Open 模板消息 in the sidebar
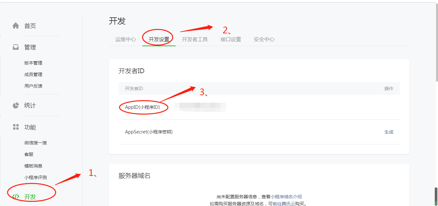 33,166
